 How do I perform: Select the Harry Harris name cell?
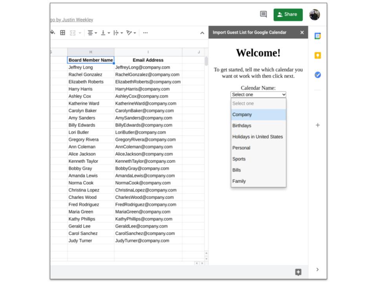click(x=91, y=89)
